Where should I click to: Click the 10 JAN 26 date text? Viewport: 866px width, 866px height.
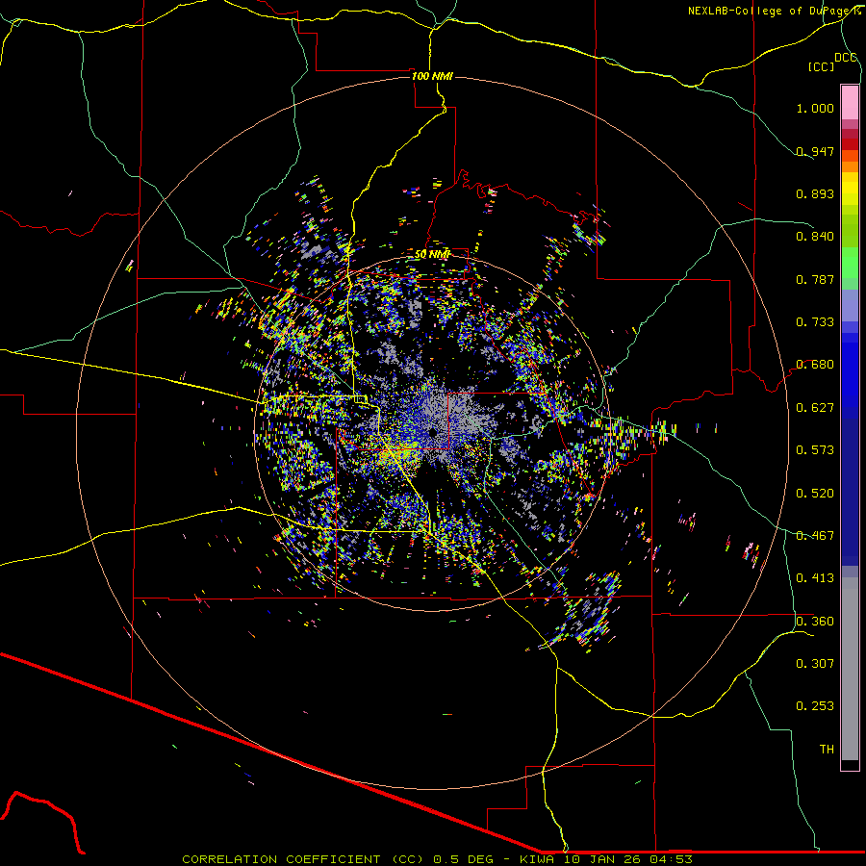click(603, 859)
